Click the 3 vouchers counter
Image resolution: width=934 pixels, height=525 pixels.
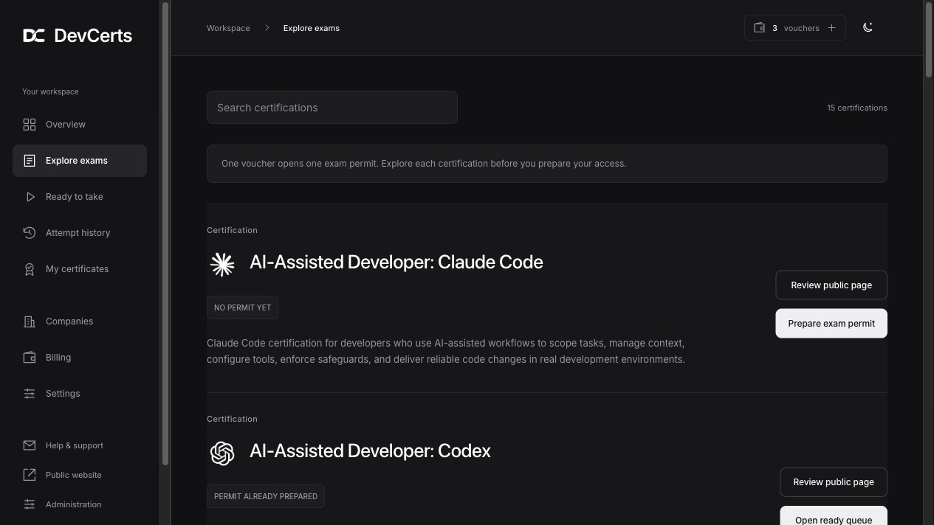pos(795,28)
